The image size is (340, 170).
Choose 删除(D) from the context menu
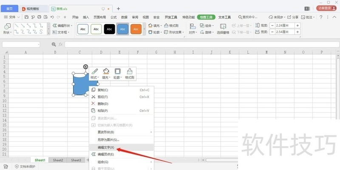tap(122, 104)
